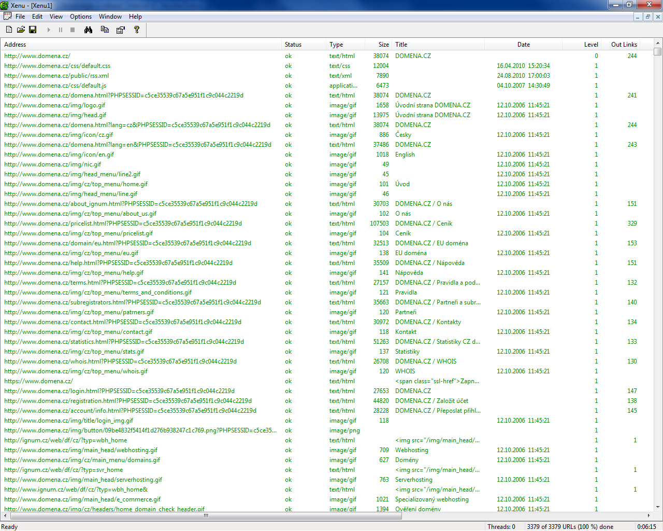Click title 'Specializovaný webhosting'
663x531 pixels.
pyautogui.click(x=432, y=499)
